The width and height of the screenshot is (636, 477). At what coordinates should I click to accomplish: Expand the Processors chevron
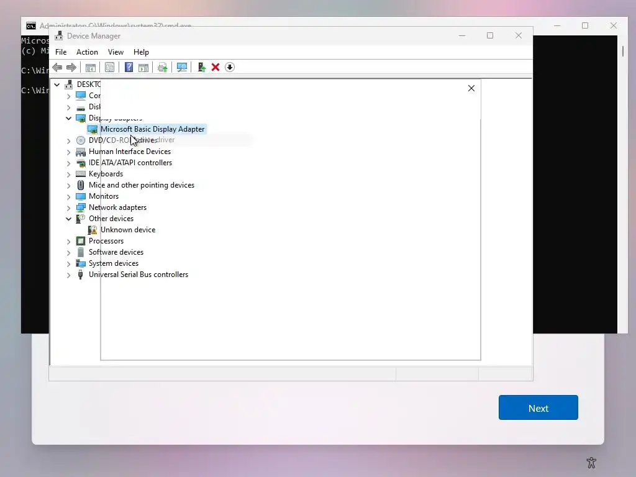pos(68,242)
